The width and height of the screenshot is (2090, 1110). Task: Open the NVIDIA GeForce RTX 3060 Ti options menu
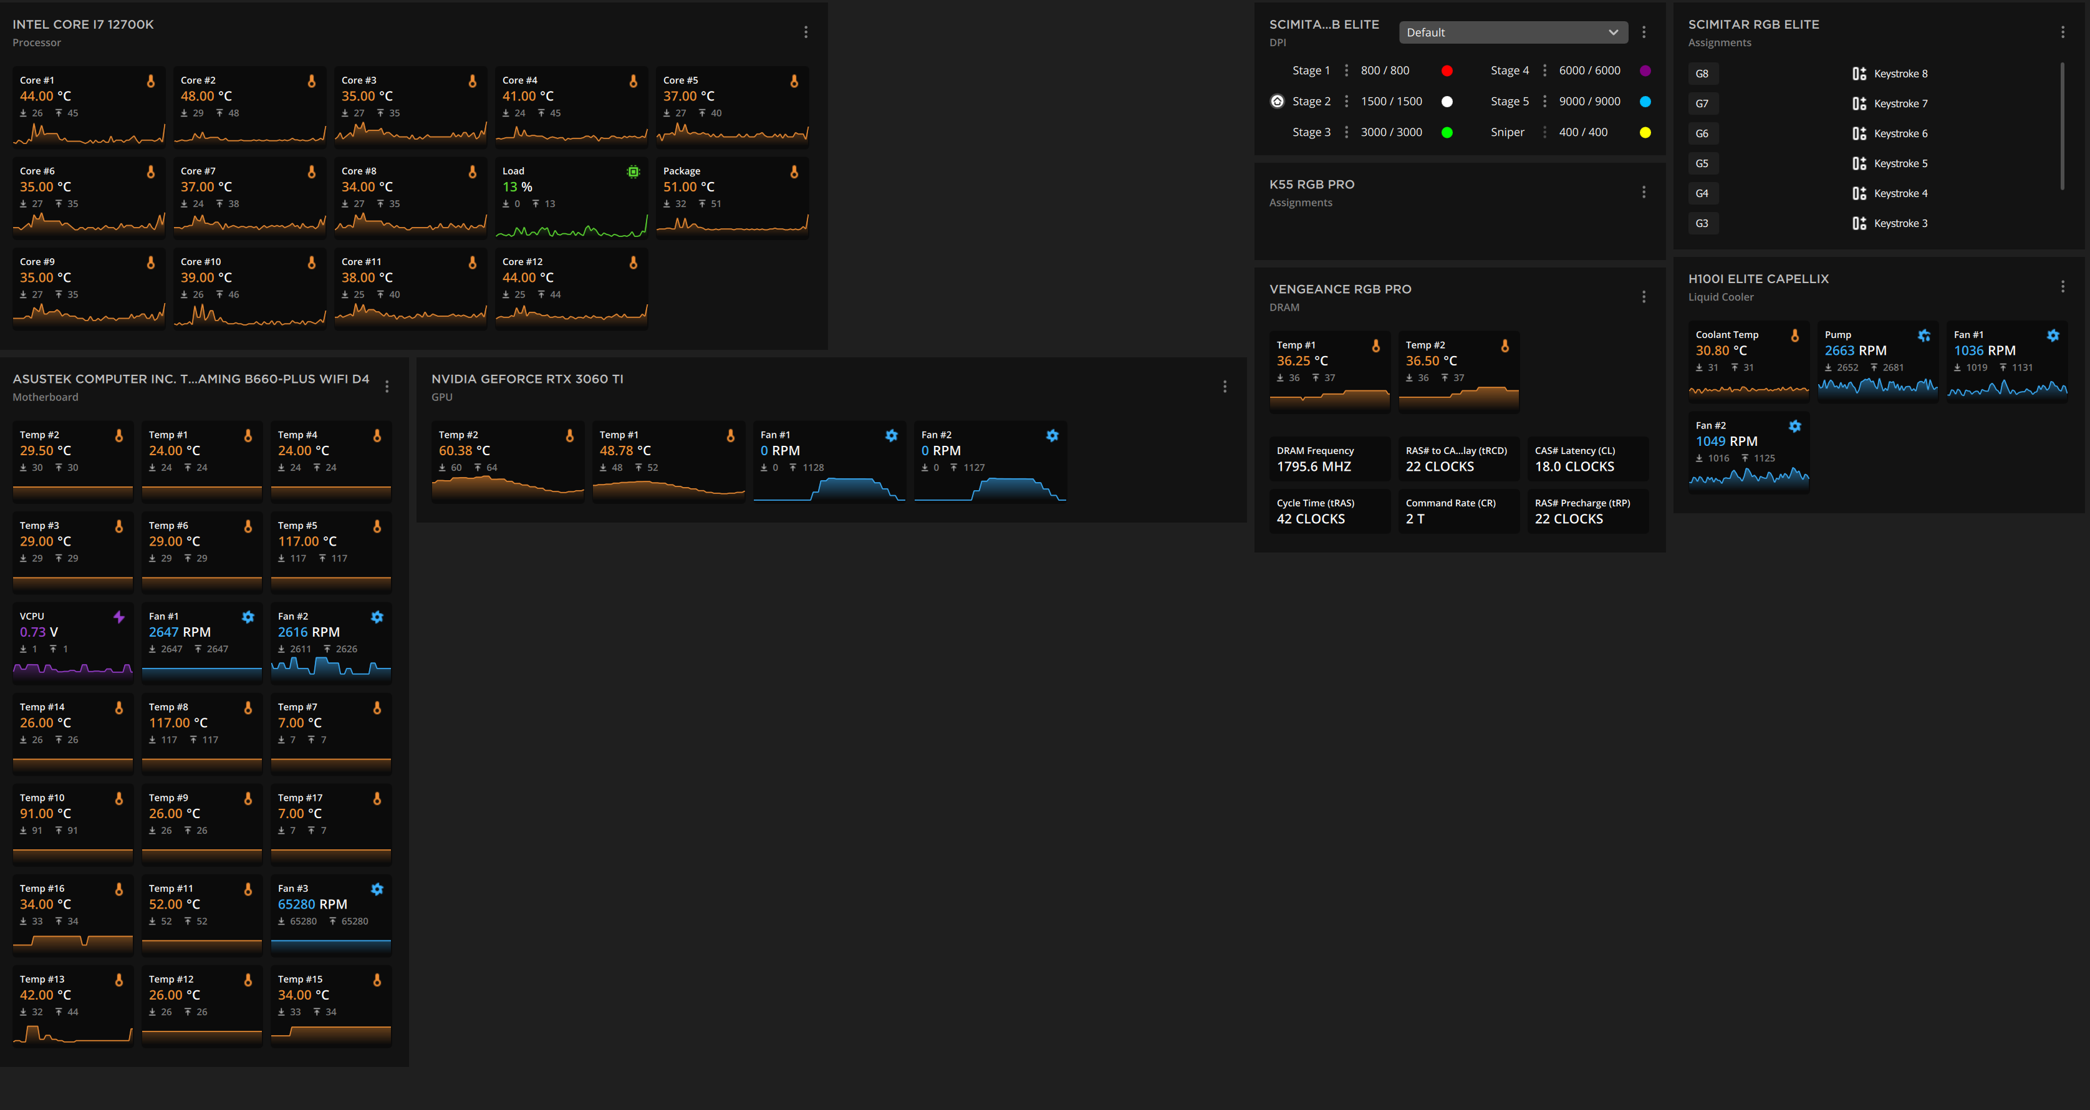point(1225,386)
